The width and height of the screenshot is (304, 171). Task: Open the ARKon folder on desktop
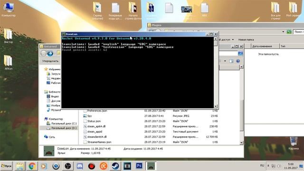pyautogui.click(x=9, y=62)
